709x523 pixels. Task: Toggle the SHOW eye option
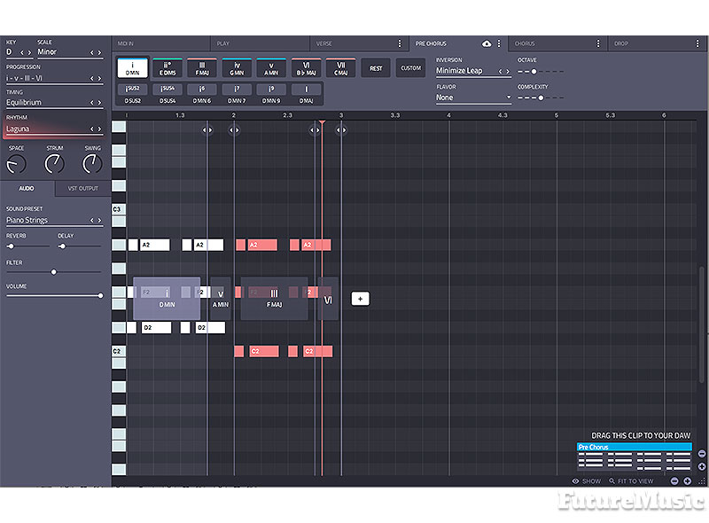tap(587, 481)
